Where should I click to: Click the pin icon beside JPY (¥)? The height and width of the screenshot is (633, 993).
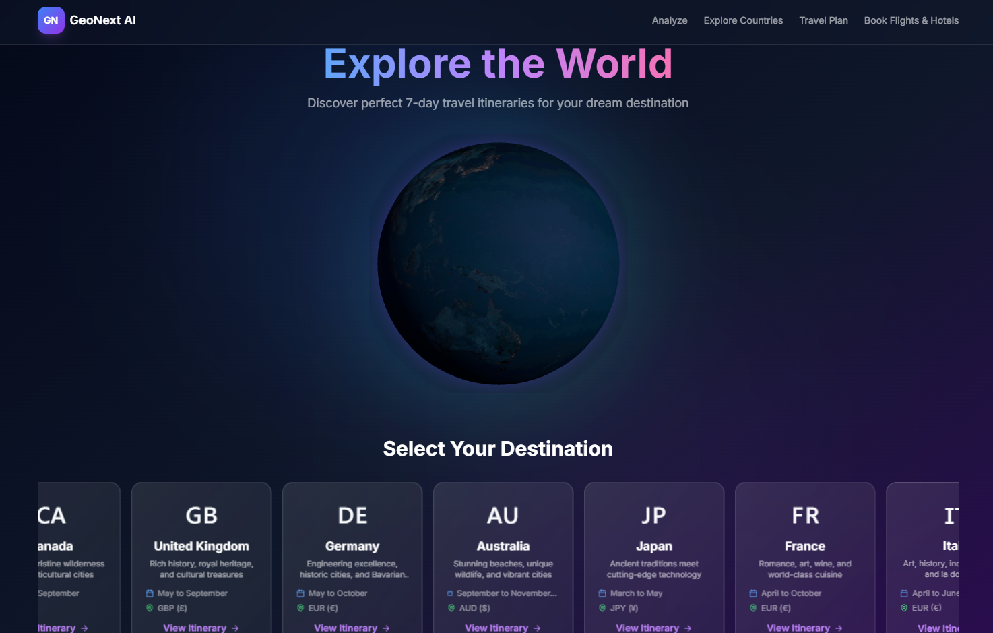click(x=602, y=608)
